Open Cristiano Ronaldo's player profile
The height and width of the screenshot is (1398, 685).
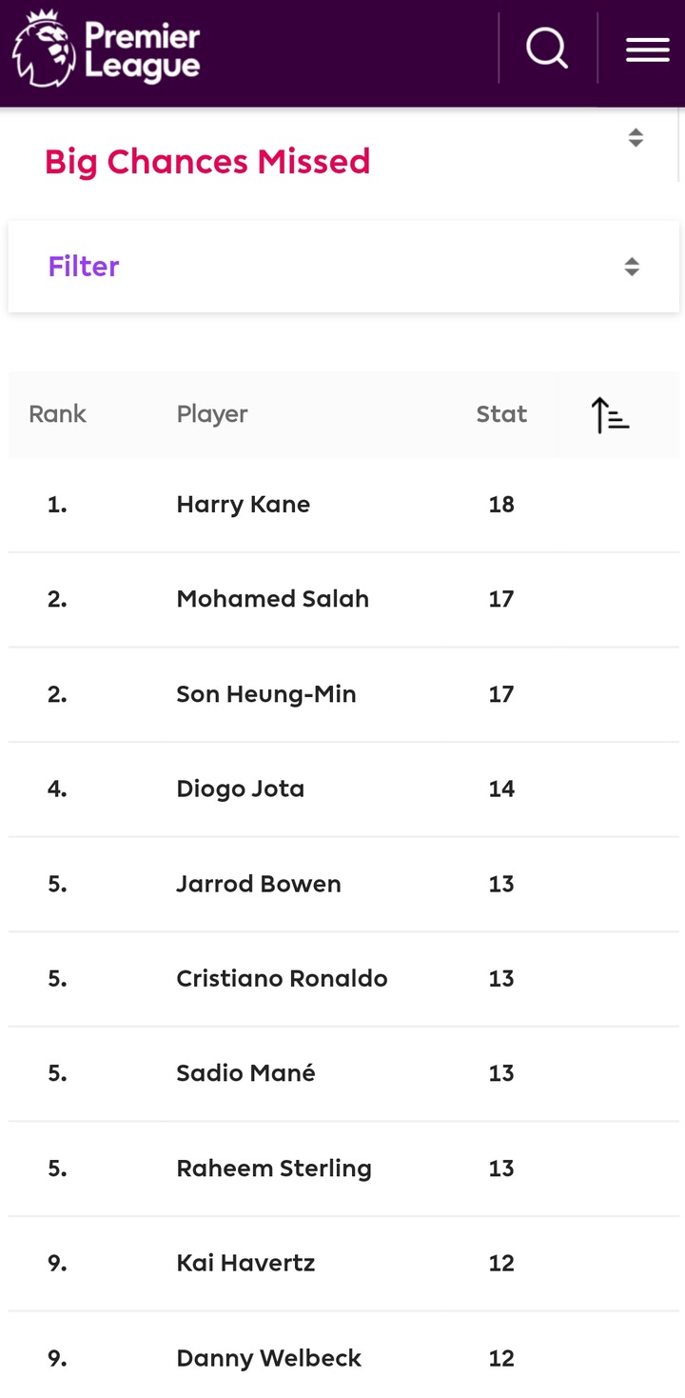(282, 979)
